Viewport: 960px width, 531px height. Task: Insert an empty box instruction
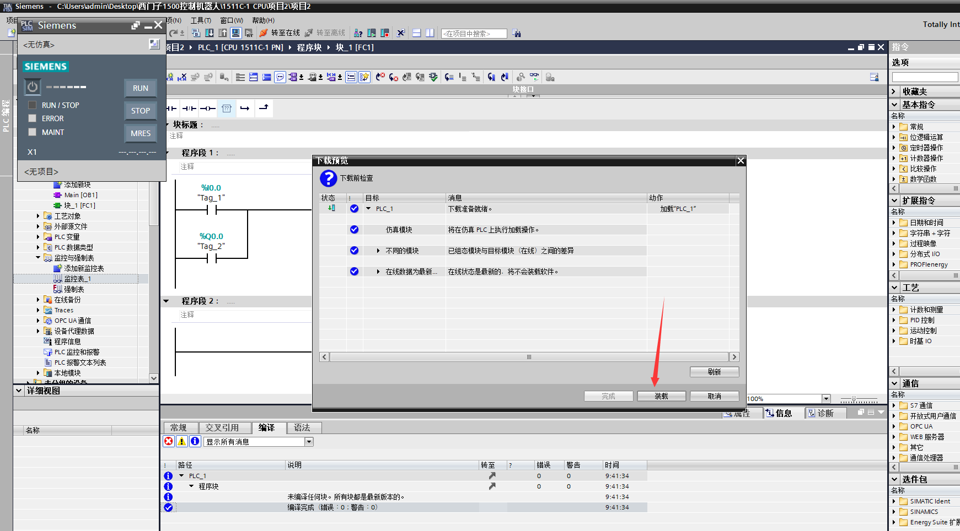coord(227,109)
